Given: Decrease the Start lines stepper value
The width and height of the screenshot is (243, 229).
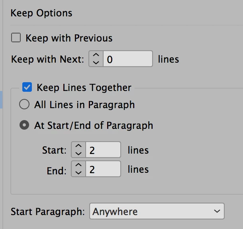Looking at the screenshot, I should [78, 153].
